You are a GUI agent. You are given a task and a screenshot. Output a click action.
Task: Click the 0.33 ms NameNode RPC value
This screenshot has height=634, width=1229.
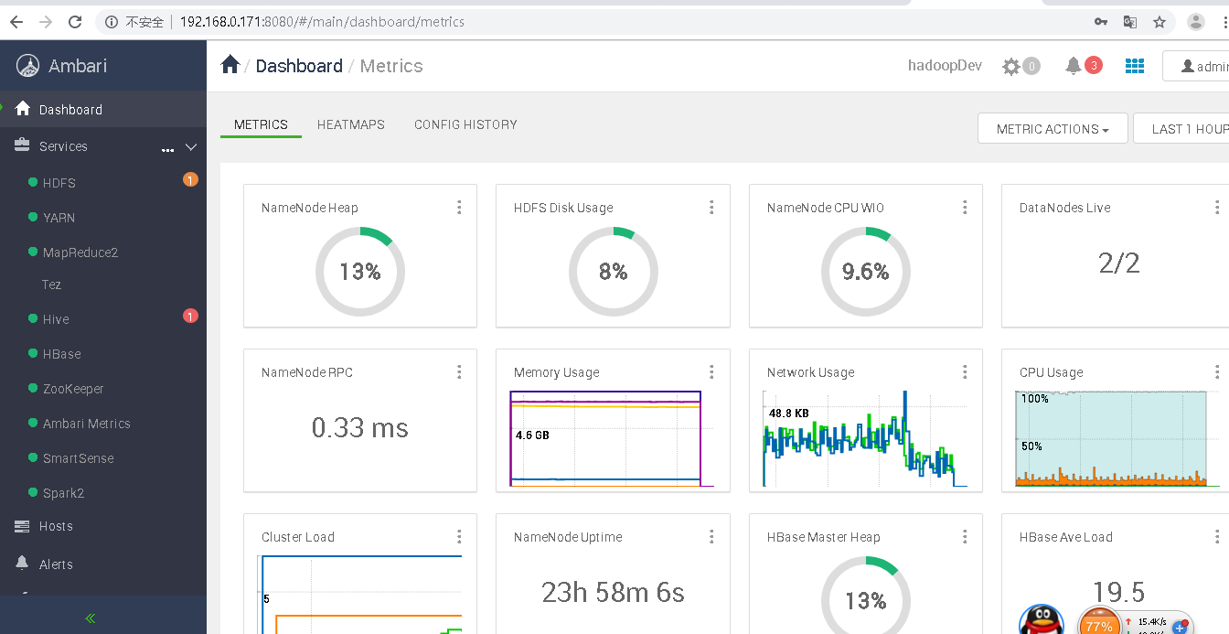[x=360, y=427]
